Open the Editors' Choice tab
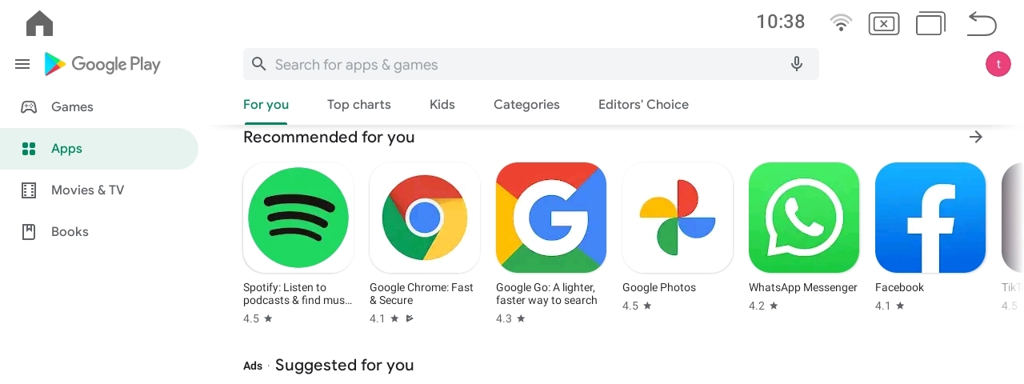Image resolution: width=1024 pixels, height=384 pixels. (643, 104)
